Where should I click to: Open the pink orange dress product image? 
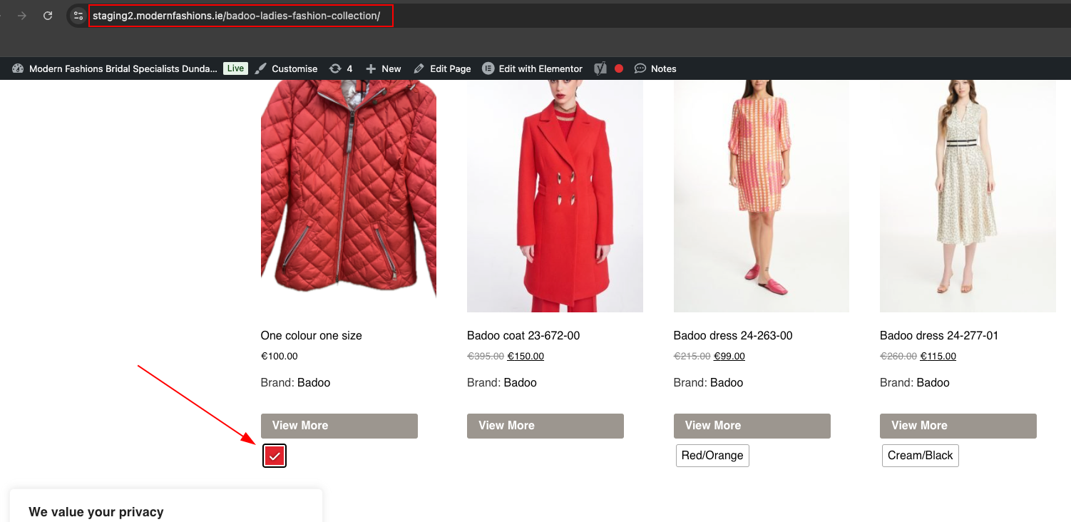(762, 196)
